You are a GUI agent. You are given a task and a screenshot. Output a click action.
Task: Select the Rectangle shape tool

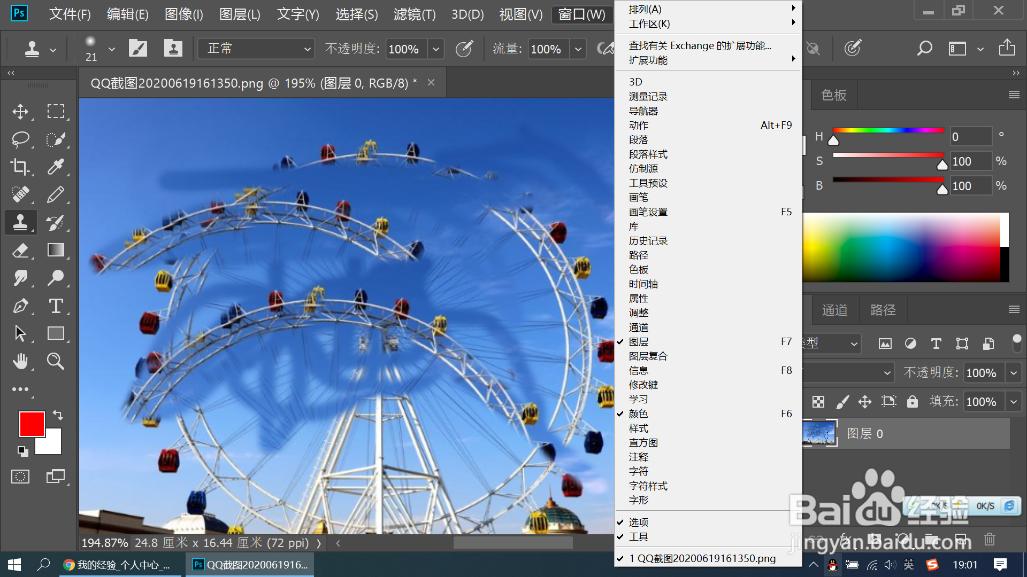pos(56,333)
